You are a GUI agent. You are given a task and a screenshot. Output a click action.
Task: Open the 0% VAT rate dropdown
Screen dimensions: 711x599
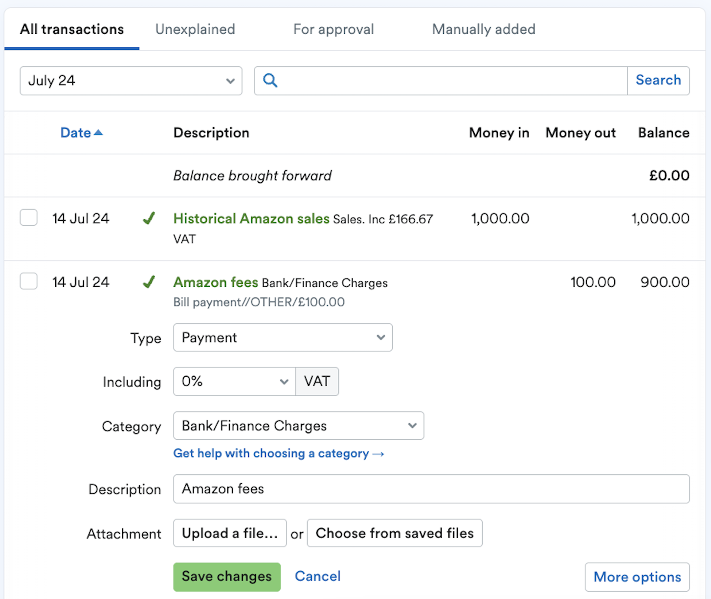point(235,381)
